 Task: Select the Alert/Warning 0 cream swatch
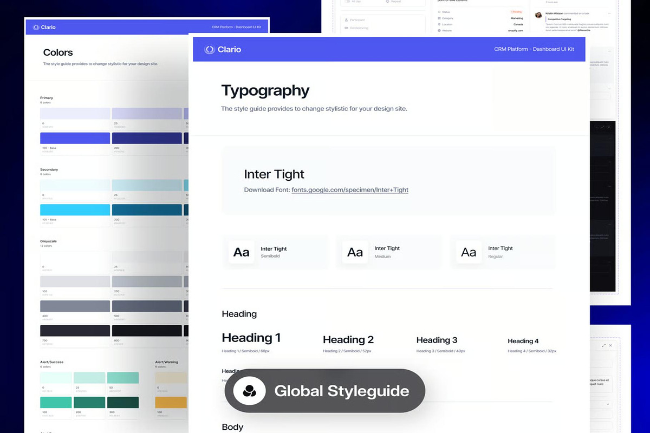tap(171, 378)
